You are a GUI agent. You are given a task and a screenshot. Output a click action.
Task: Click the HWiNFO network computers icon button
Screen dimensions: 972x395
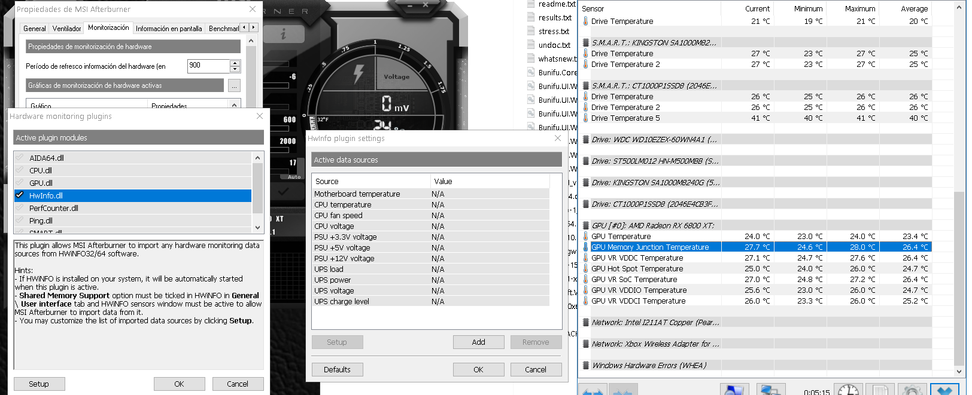(771, 390)
